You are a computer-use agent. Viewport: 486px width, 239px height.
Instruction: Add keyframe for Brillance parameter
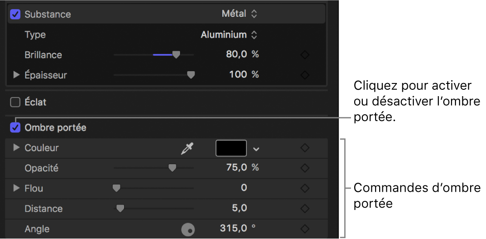click(x=305, y=55)
